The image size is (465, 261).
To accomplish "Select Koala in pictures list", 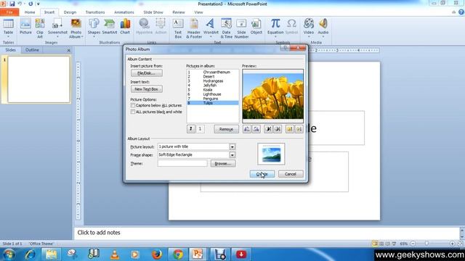I will [212, 90].
